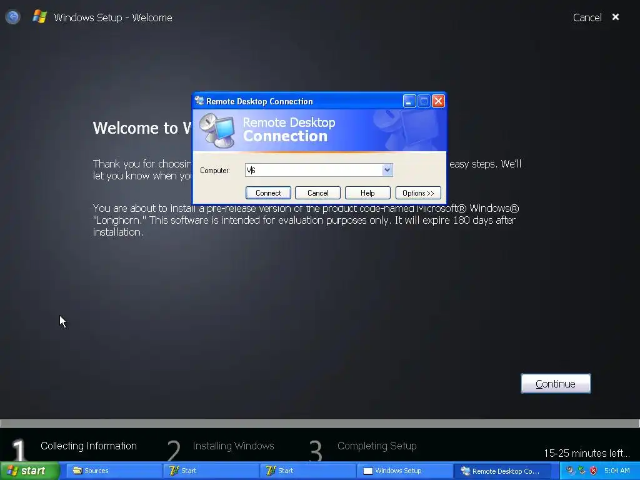Click the network connection tray icon

582,471
